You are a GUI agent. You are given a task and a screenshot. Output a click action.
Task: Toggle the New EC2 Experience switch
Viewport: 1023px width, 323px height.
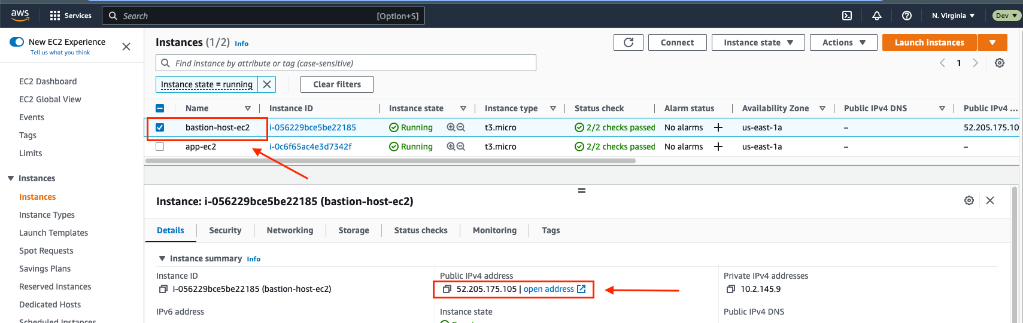click(17, 42)
